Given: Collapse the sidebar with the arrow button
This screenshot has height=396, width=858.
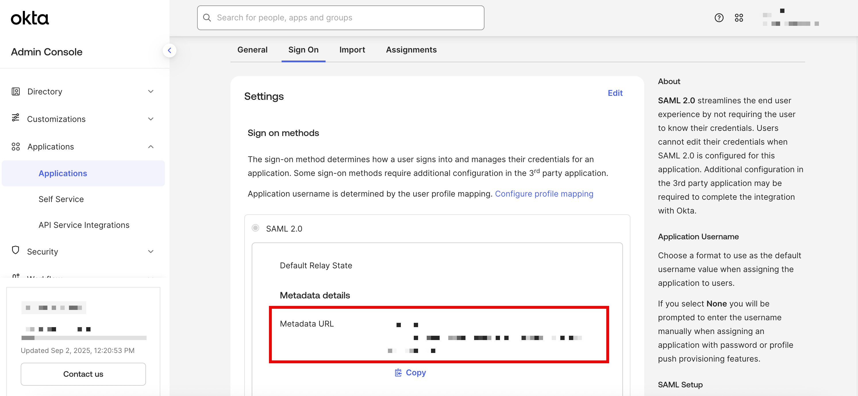Looking at the screenshot, I should click(170, 51).
